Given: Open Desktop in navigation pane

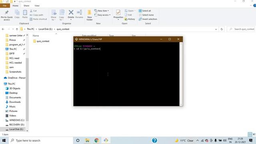Looking at the screenshot, I should 13,93.
